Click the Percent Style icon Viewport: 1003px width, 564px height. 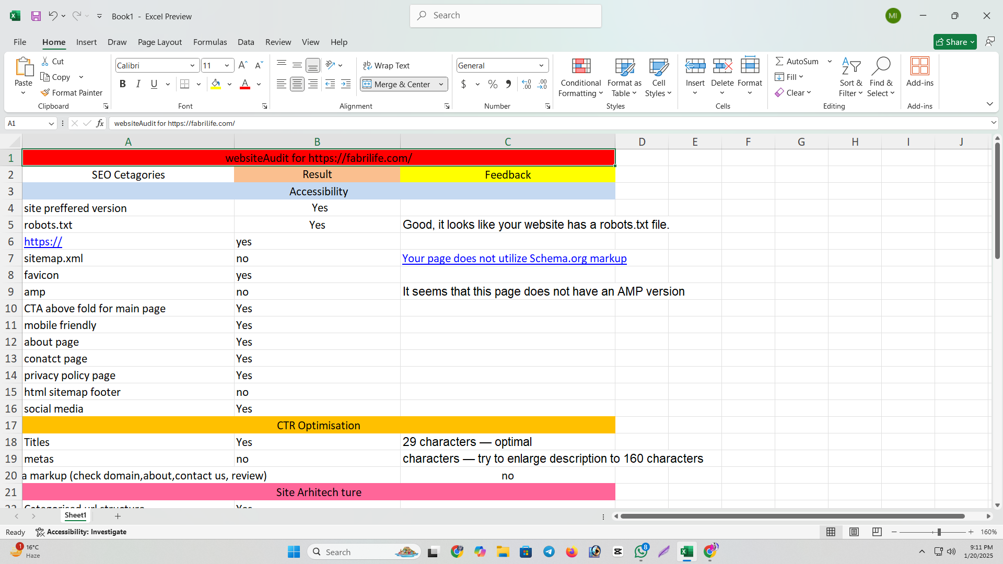tap(493, 84)
